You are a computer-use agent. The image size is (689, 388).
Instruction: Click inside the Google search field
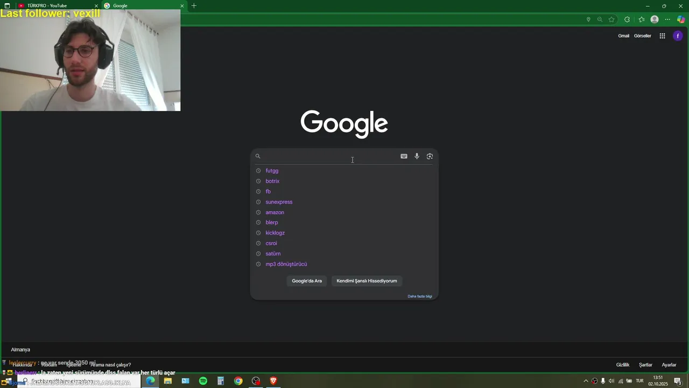coord(330,156)
